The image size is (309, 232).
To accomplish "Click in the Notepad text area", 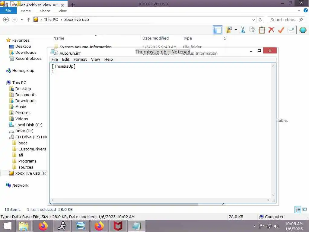I will [161, 130].
